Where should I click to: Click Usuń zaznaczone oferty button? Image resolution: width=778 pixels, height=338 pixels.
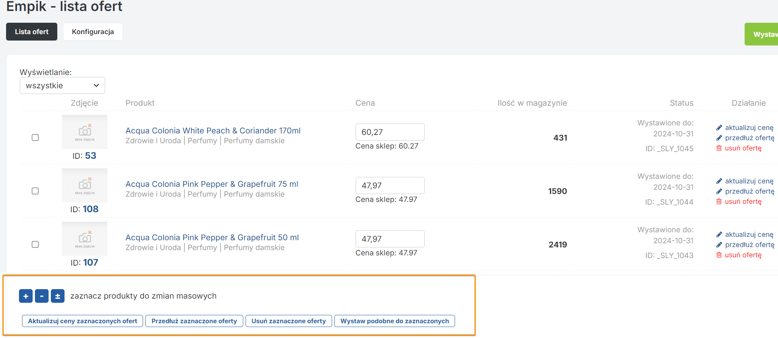pos(288,321)
